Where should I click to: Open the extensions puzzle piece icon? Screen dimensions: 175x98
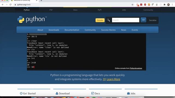pos(164,5)
